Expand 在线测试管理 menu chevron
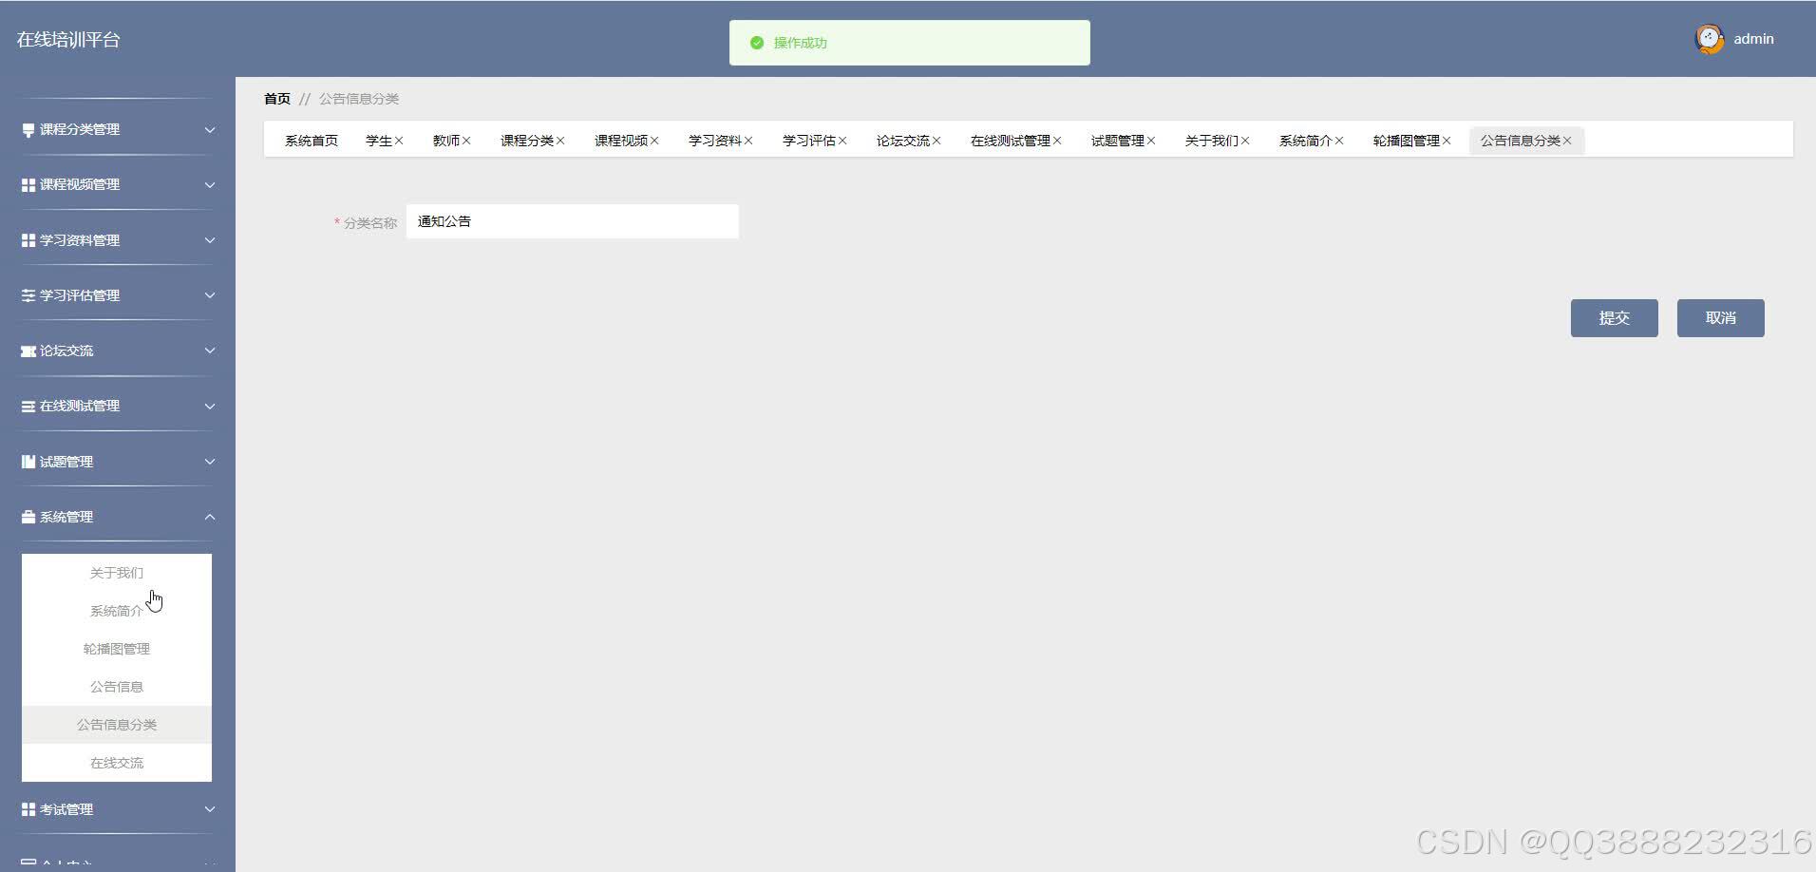This screenshot has width=1816, height=872. click(210, 407)
